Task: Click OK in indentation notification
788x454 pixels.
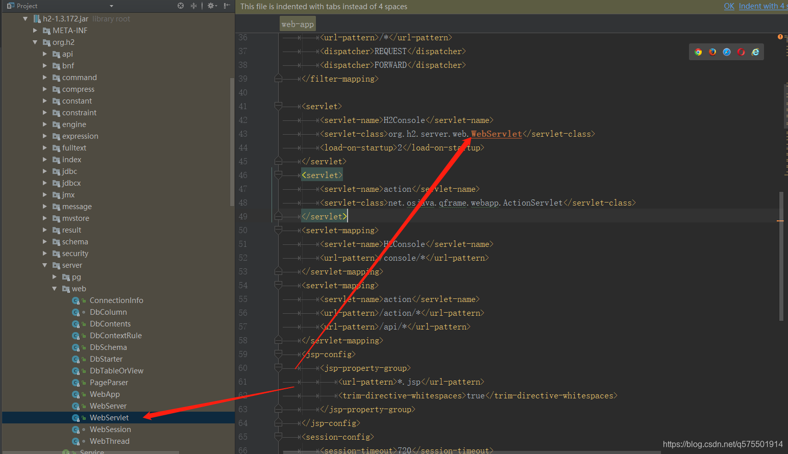Action: click(729, 6)
